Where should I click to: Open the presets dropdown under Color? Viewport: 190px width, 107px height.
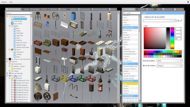[159, 21]
